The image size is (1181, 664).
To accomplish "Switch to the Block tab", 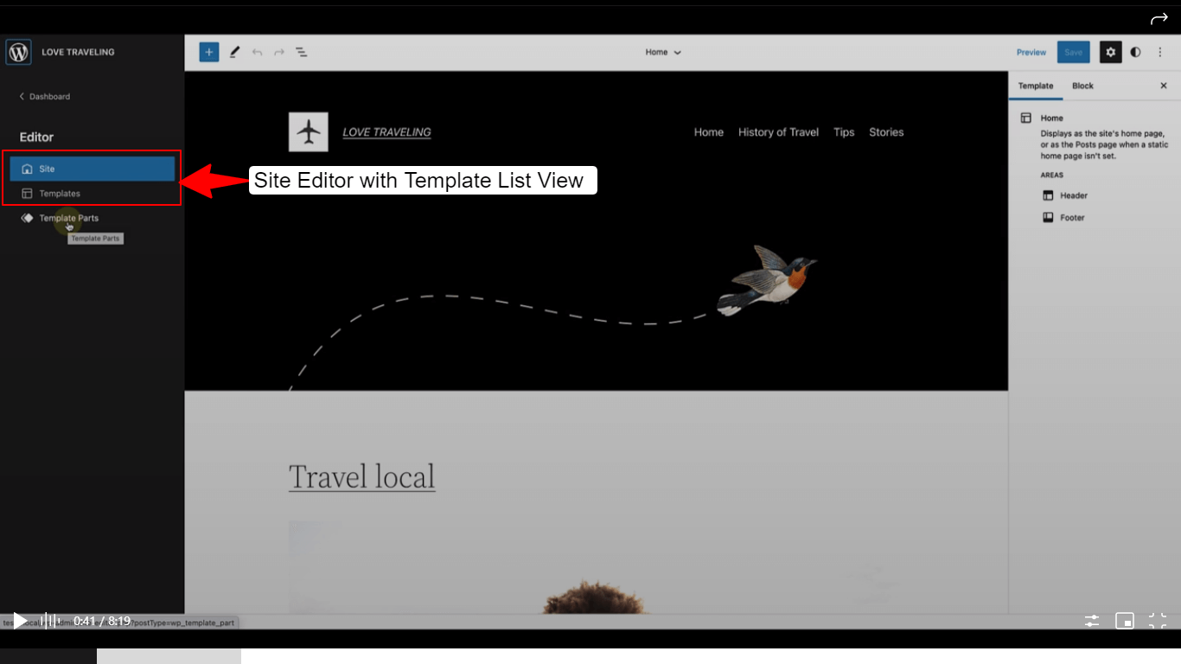I will coord(1082,86).
